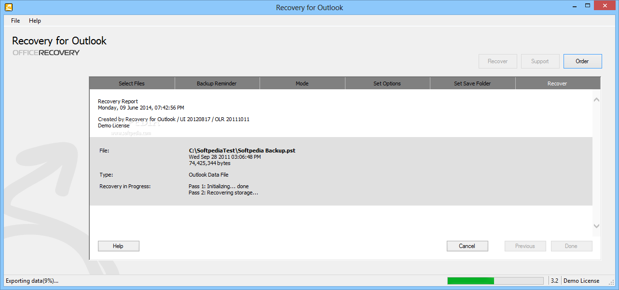
Task: Click the Softpedia Backup.pst file path
Action: click(x=242, y=151)
